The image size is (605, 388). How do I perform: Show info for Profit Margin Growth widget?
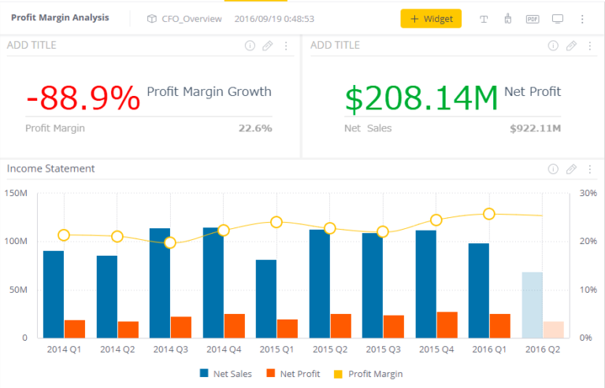coord(250,46)
